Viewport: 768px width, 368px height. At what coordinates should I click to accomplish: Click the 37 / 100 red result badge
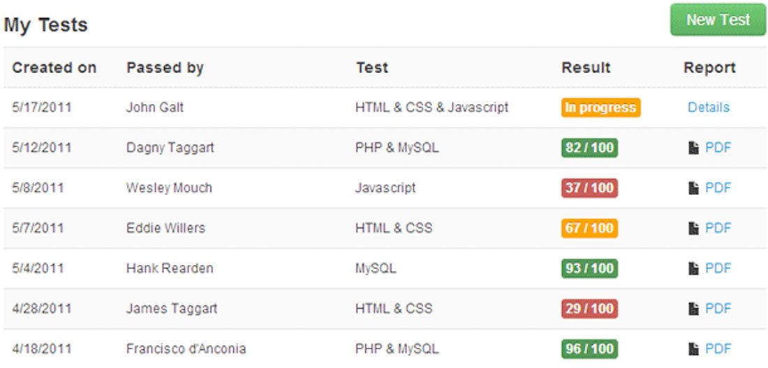pos(589,188)
